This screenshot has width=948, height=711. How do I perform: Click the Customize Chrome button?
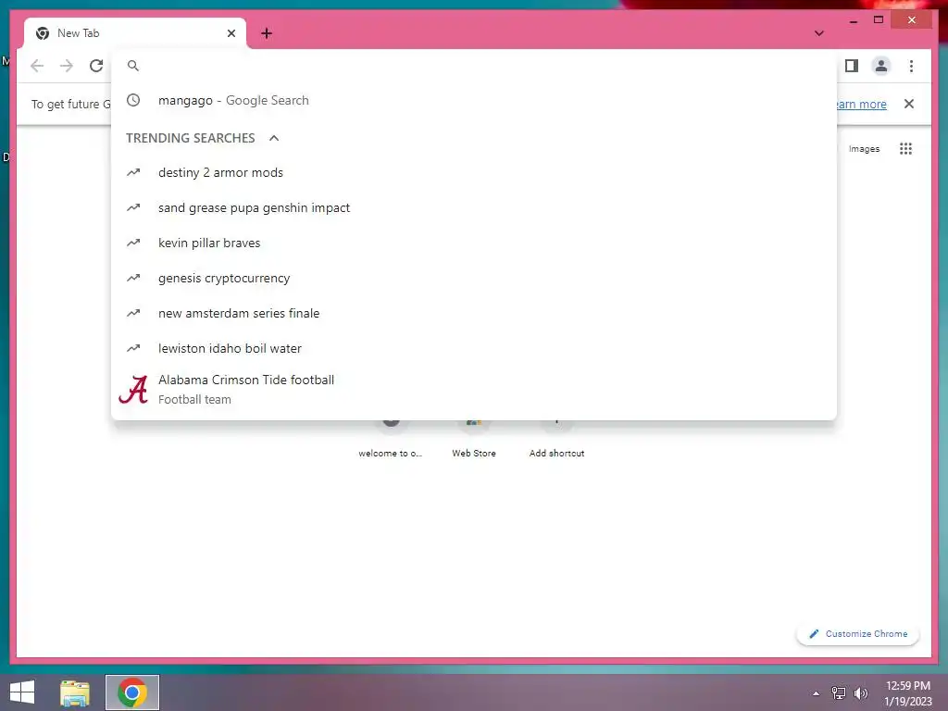tap(858, 633)
